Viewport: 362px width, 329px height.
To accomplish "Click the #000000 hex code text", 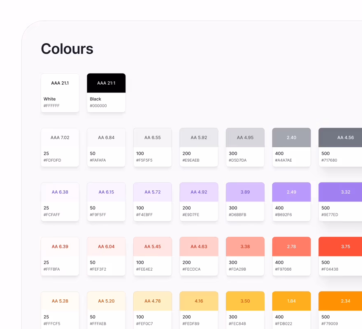I will 98,106.
